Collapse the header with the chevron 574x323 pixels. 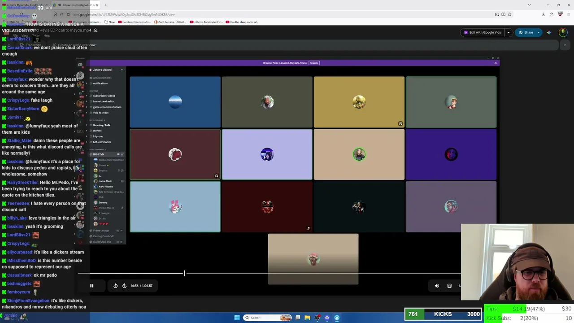coord(565,45)
